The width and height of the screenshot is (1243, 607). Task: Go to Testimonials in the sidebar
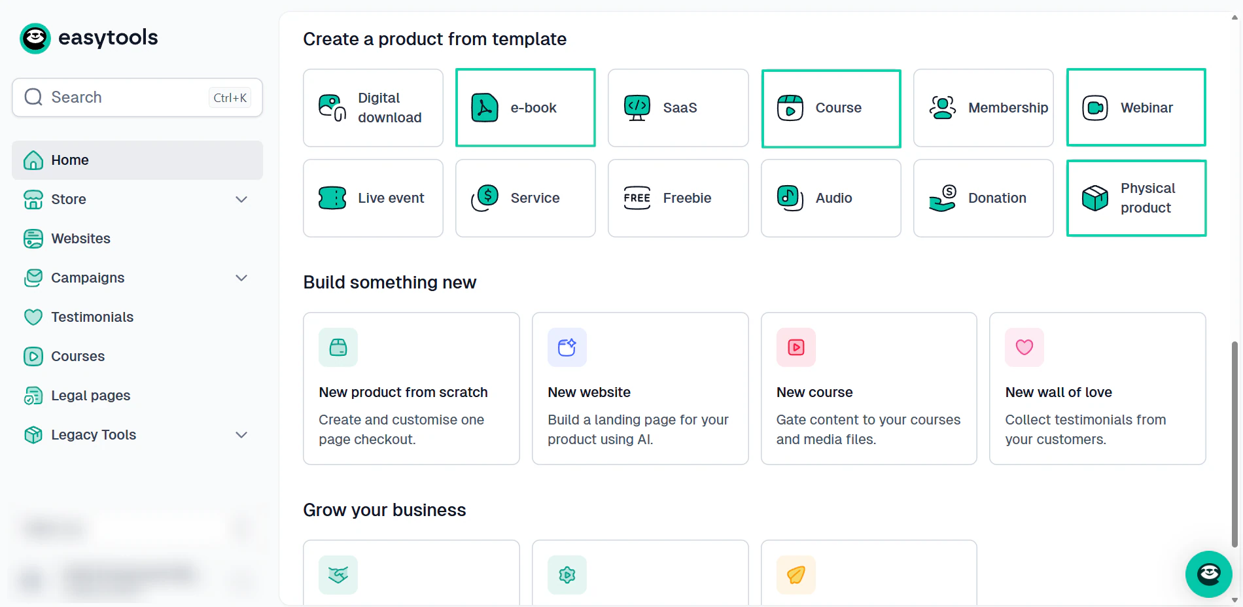137,317
